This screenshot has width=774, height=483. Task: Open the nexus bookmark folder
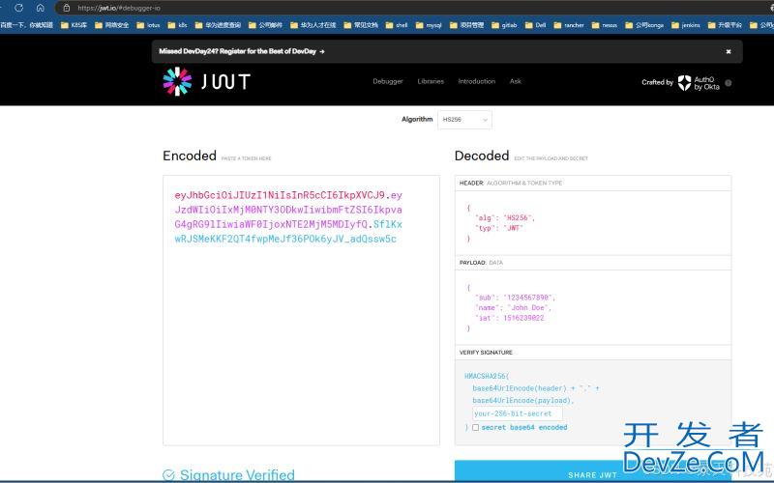(604, 25)
